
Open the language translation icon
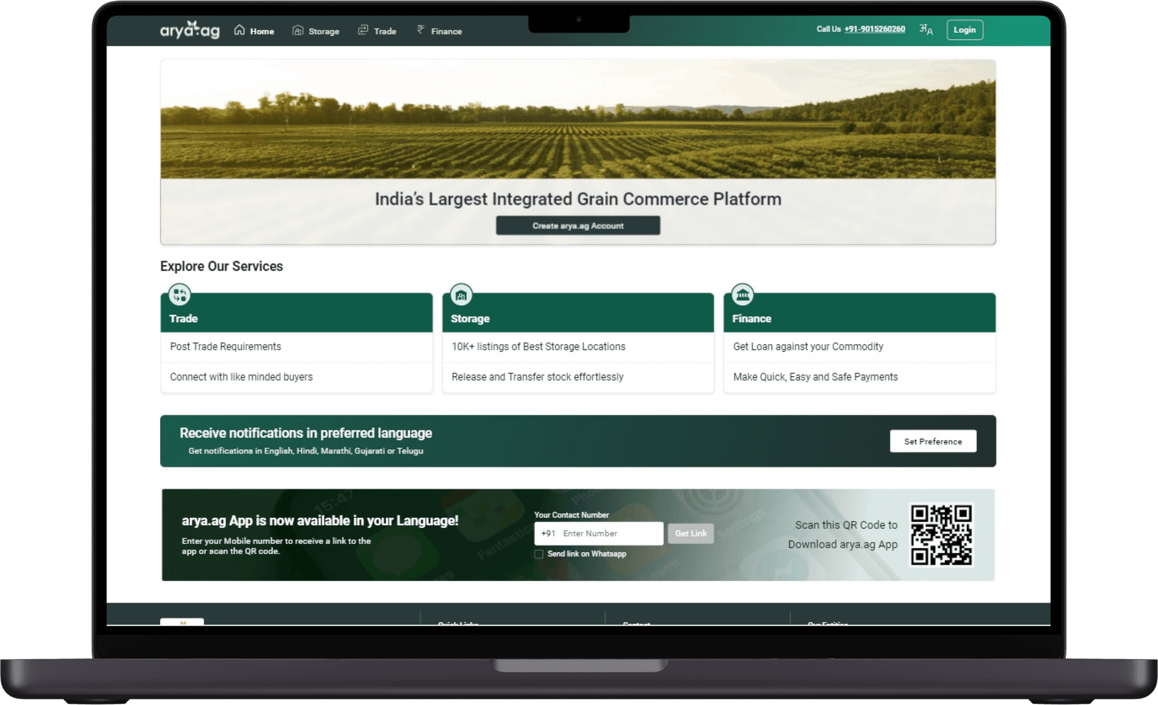pyautogui.click(x=926, y=29)
